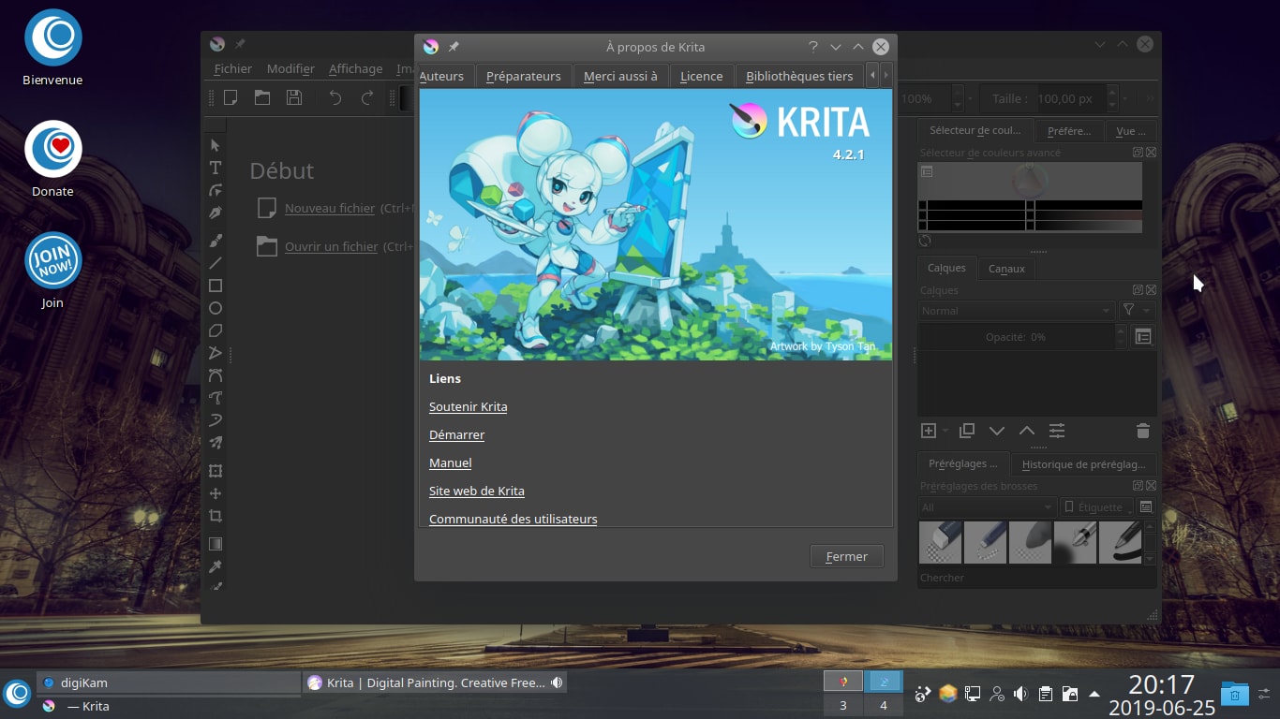Select the Rectangle tool
The width and height of the screenshot is (1280, 719).
pos(216,286)
